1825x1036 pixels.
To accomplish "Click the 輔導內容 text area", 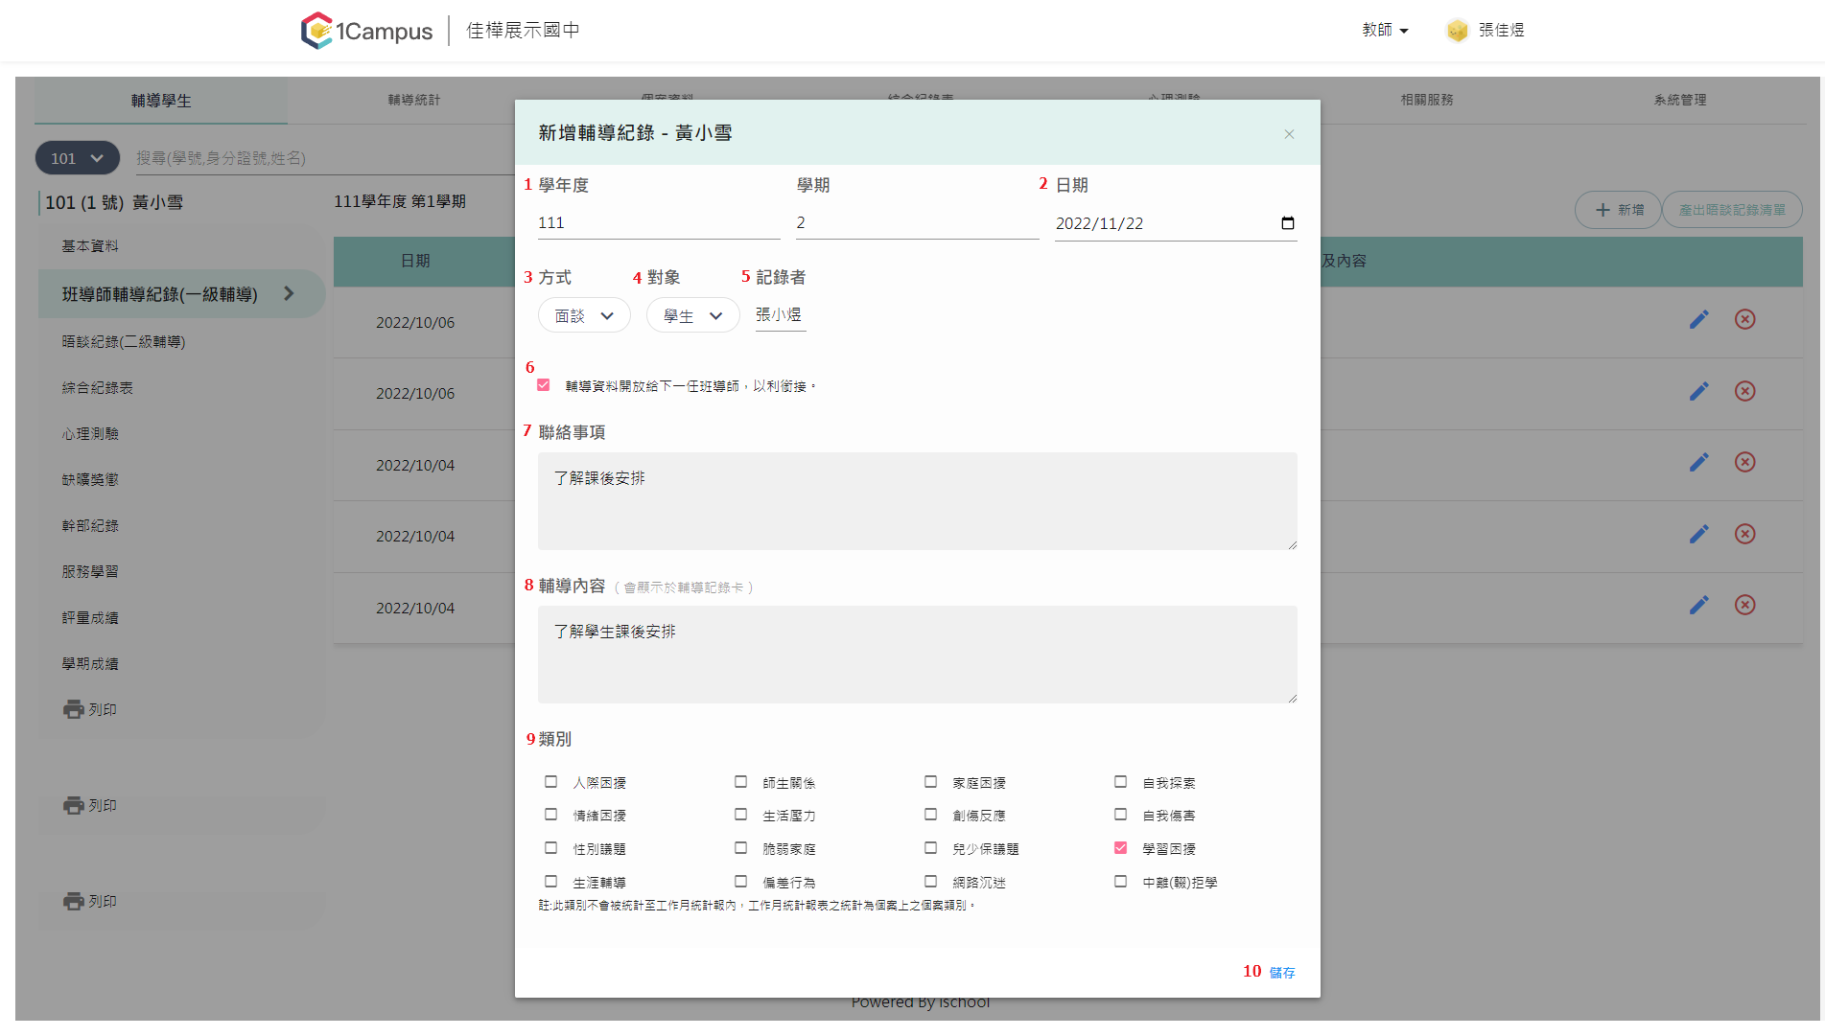I will 918,655.
